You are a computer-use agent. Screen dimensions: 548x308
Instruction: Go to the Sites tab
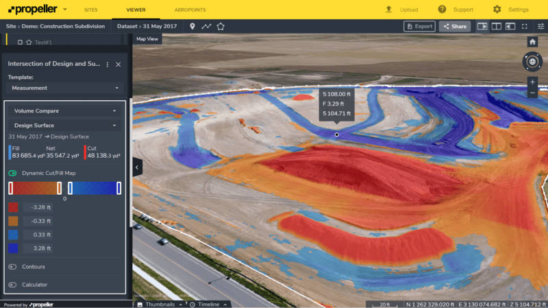click(91, 10)
